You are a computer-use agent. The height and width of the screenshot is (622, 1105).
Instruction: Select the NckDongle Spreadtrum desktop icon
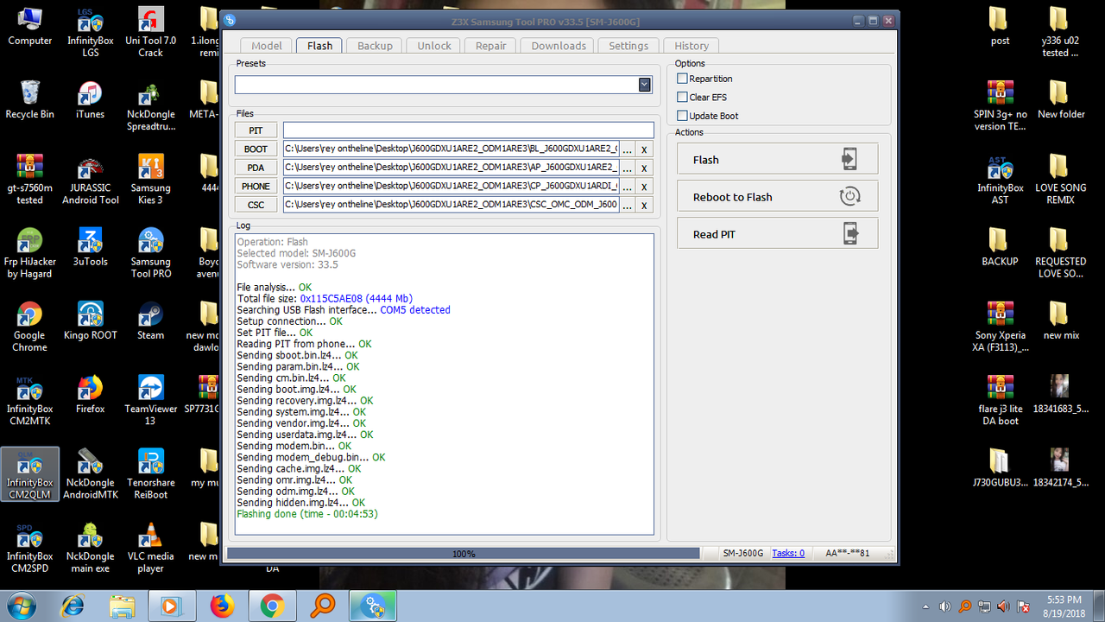pyautogui.click(x=150, y=106)
